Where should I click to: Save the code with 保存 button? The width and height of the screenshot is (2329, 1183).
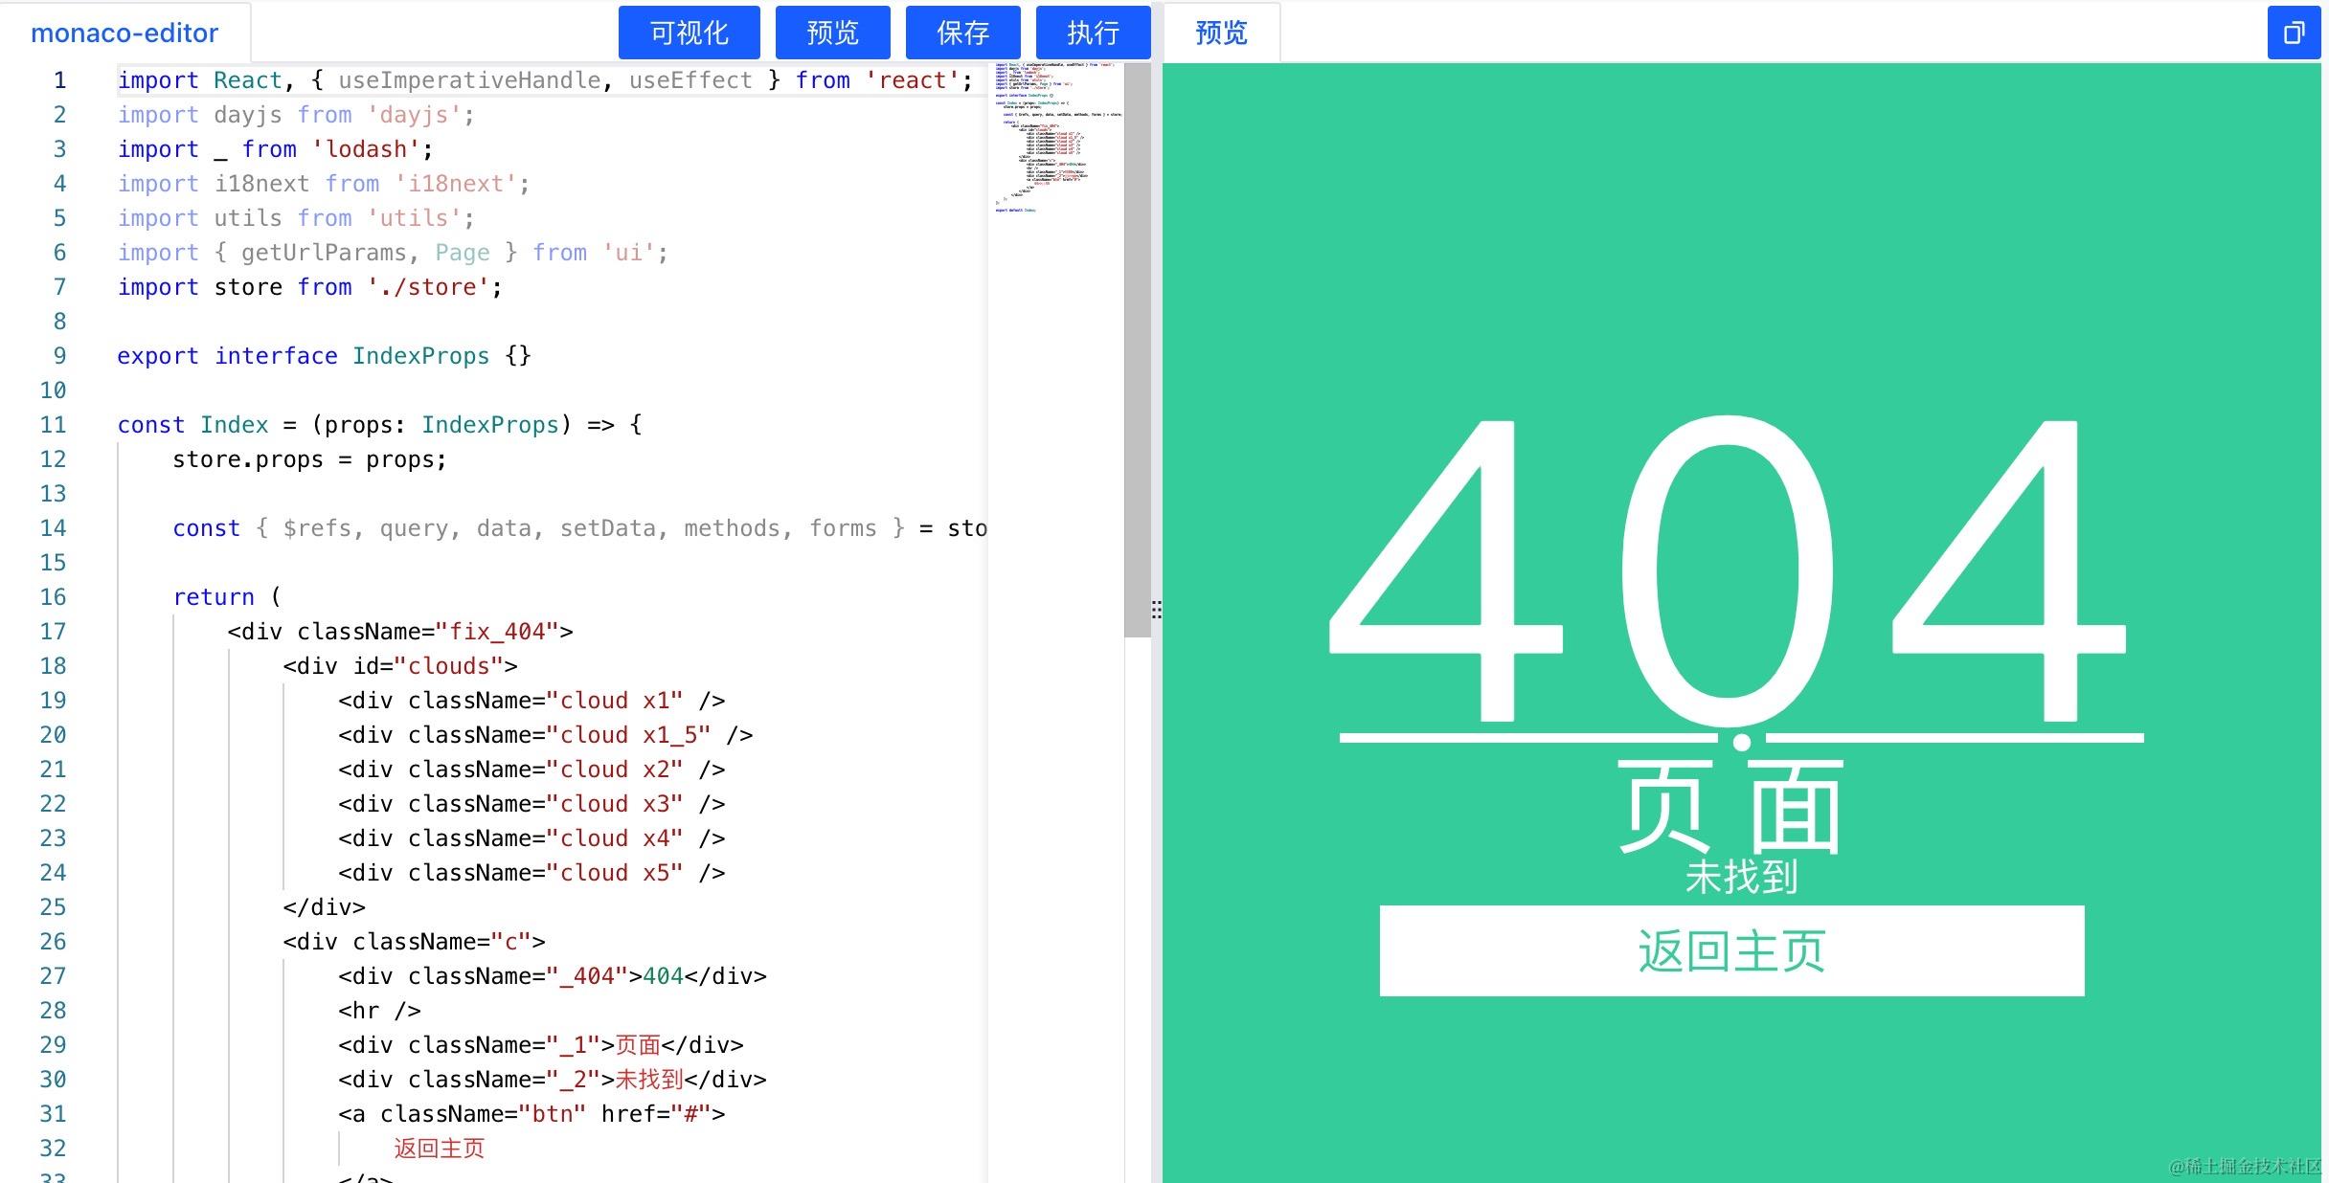962,33
